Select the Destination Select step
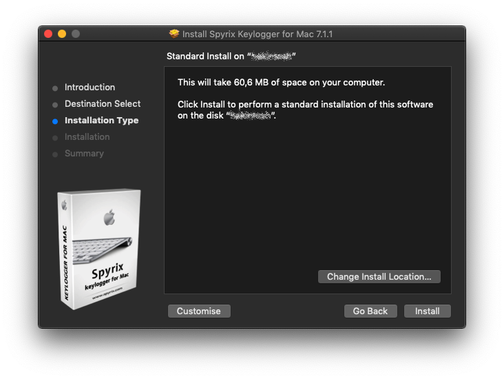The image size is (504, 379). pos(103,103)
